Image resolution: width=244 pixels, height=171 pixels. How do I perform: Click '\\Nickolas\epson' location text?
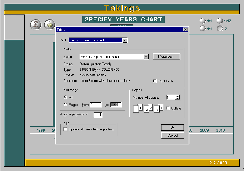click(x=93, y=75)
